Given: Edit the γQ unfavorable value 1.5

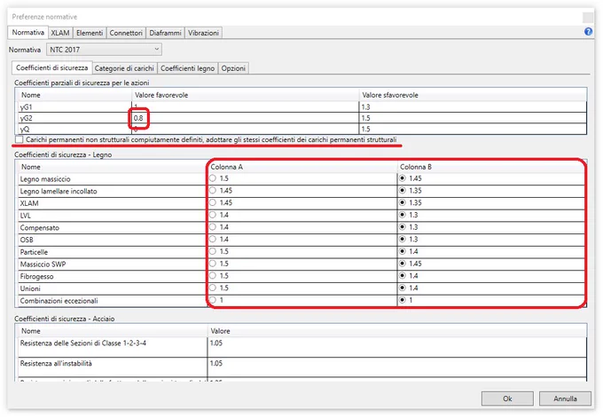Looking at the screenshot, I should click(x=473, y=129).
